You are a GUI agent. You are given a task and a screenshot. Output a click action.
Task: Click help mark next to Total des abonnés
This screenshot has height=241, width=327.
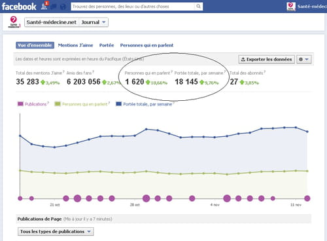[x=265, y=71]
